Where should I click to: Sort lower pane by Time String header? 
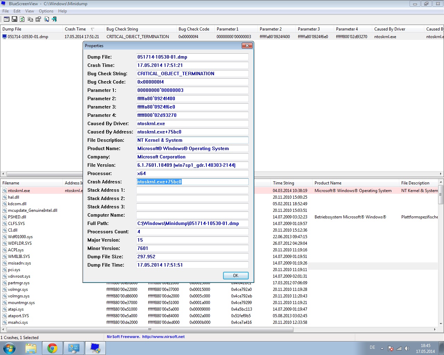click(291, 183)
